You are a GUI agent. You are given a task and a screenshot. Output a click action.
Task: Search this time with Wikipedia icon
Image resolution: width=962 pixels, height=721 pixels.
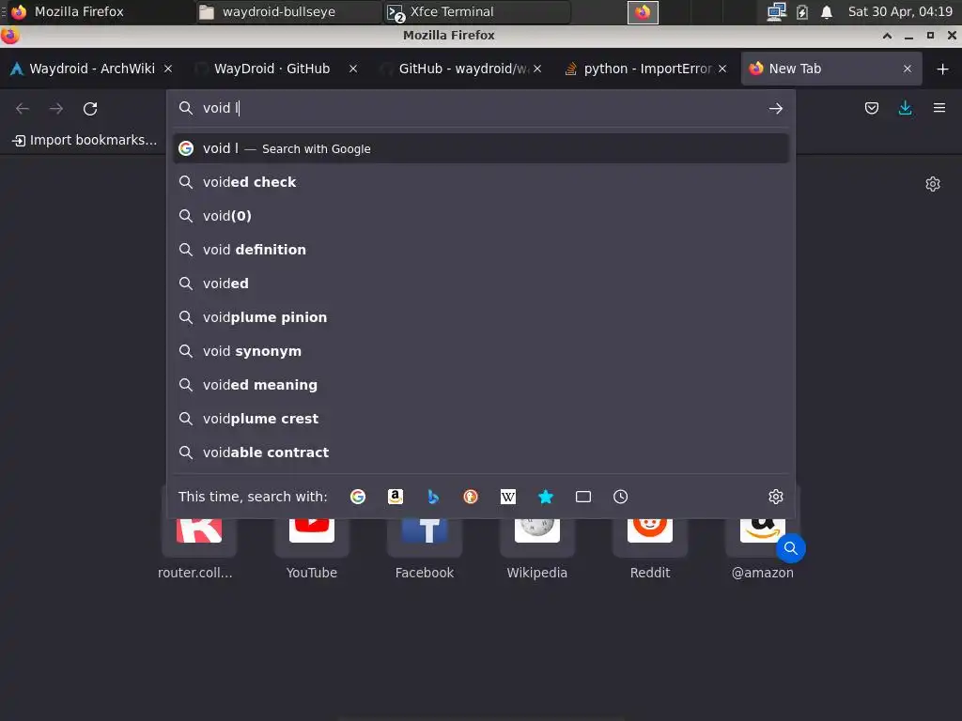pos(508,497)
